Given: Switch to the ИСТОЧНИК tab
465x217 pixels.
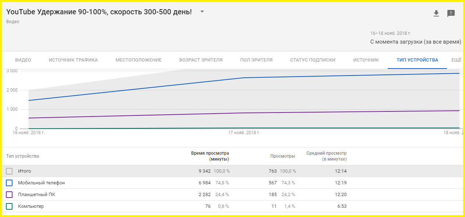Looking at the screenshot, I should (x=366, y=60).
